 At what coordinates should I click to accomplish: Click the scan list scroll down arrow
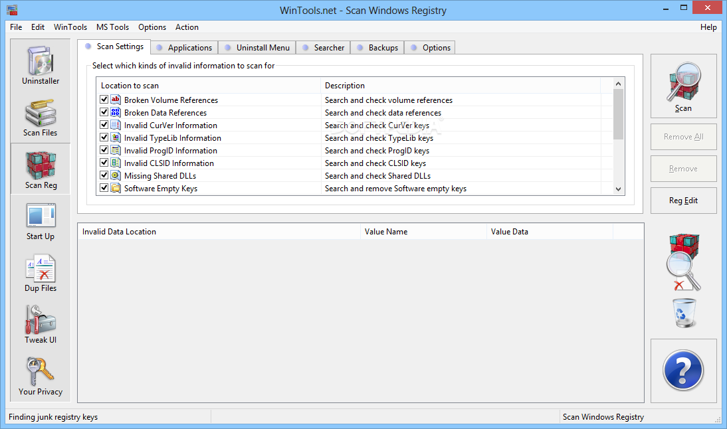[x=618, y=189]
